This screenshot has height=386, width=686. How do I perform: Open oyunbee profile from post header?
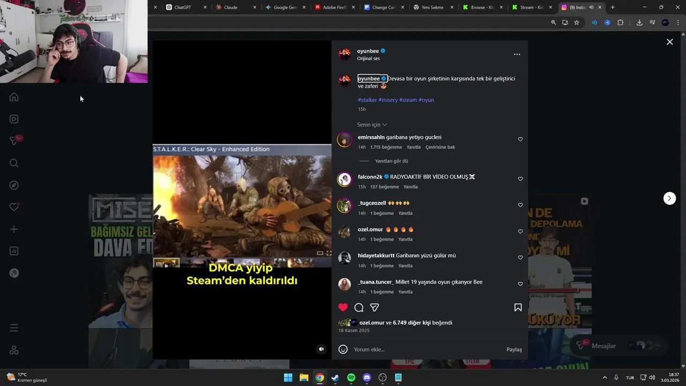pos(368,51)
